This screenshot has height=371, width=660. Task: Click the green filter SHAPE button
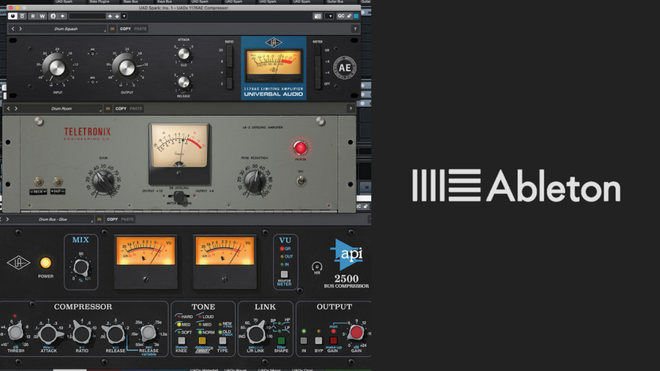(281, 341)
